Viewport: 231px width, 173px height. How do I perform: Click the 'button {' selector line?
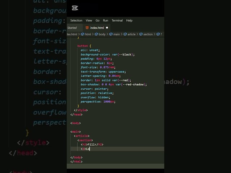[x=84, y=46]
